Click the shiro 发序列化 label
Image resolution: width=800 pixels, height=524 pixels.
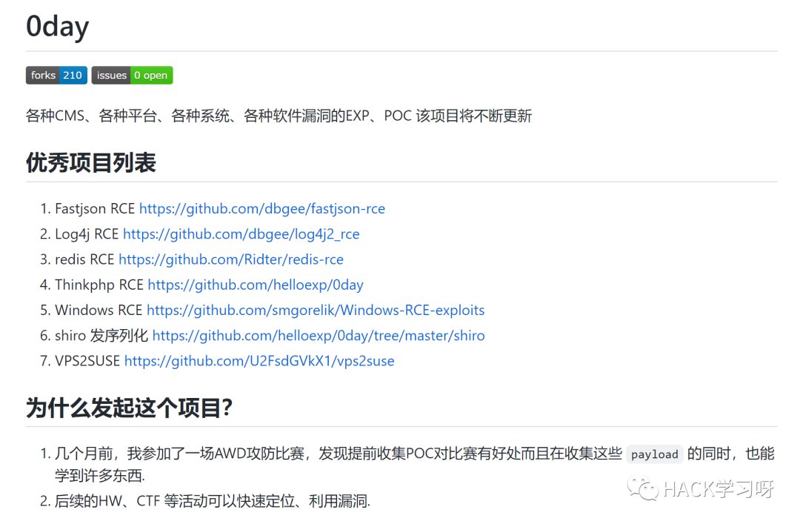point(101,336)
